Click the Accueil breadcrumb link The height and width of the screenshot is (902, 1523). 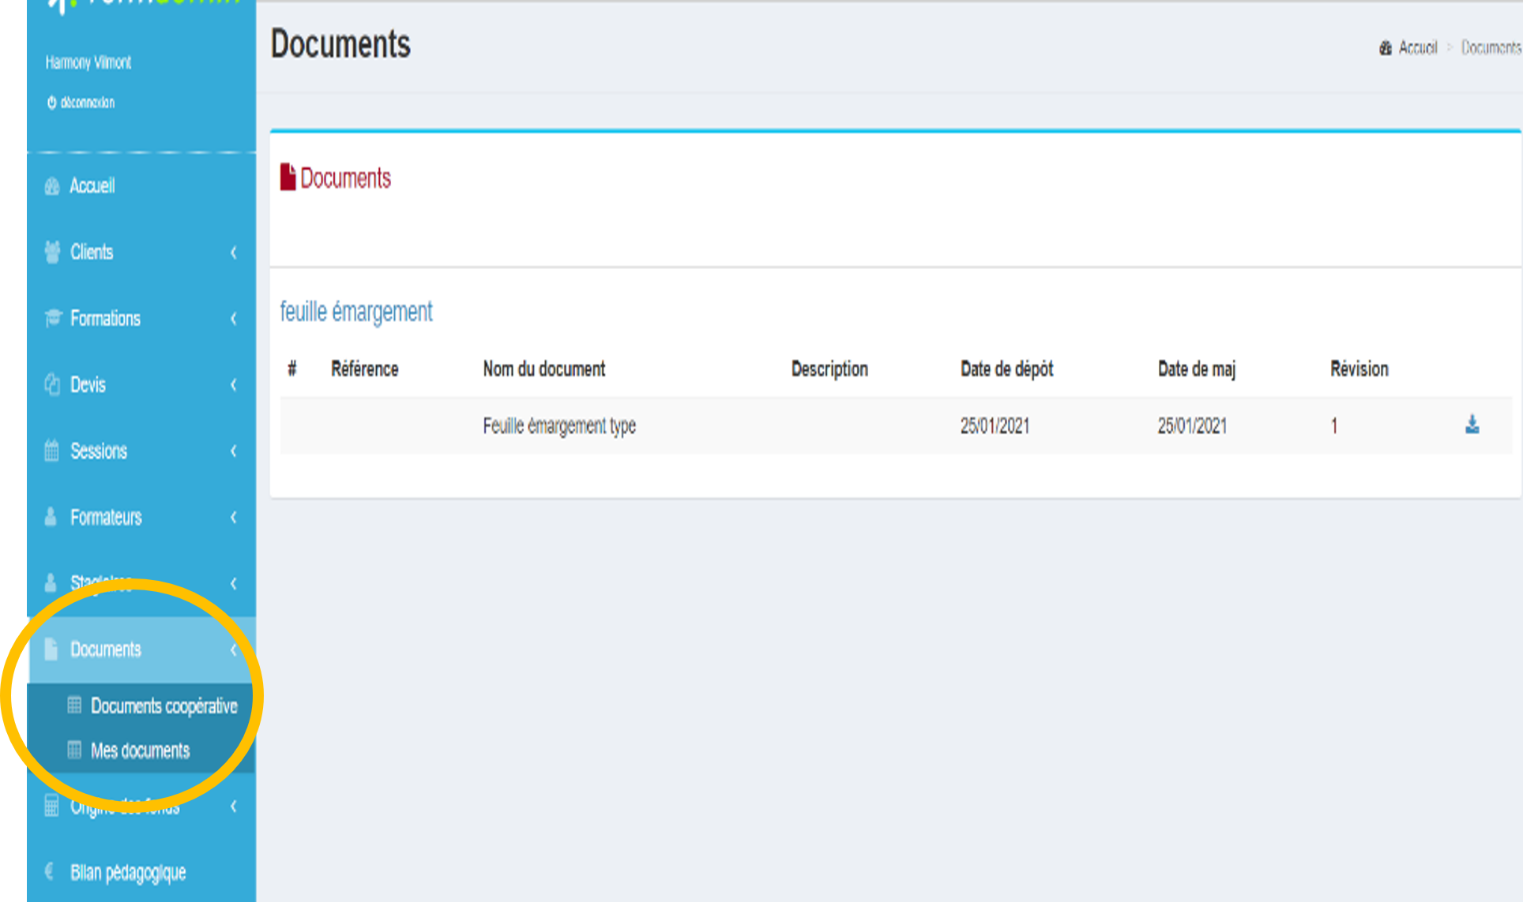tap(1417, 48)
